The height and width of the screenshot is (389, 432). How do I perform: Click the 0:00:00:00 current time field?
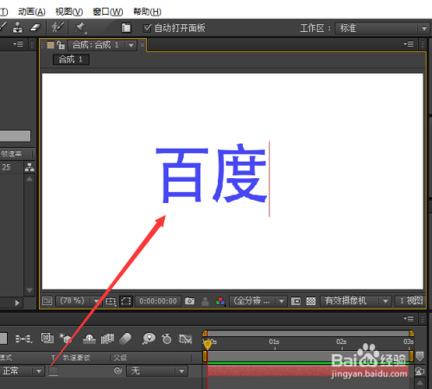[x=158, y=301]
